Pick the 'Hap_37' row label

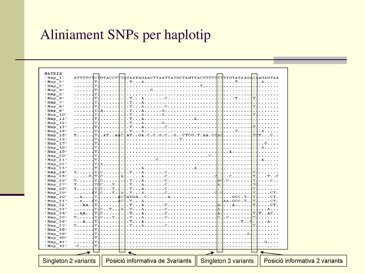56,225
